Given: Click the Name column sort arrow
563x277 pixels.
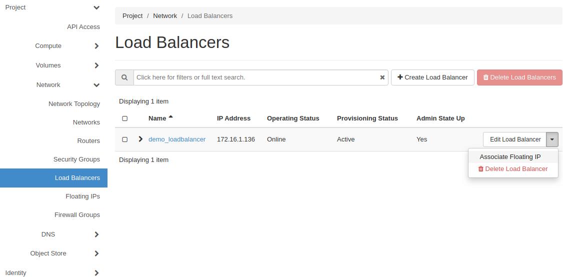Looking at the screenshot, I should click(x=170, y=117).
